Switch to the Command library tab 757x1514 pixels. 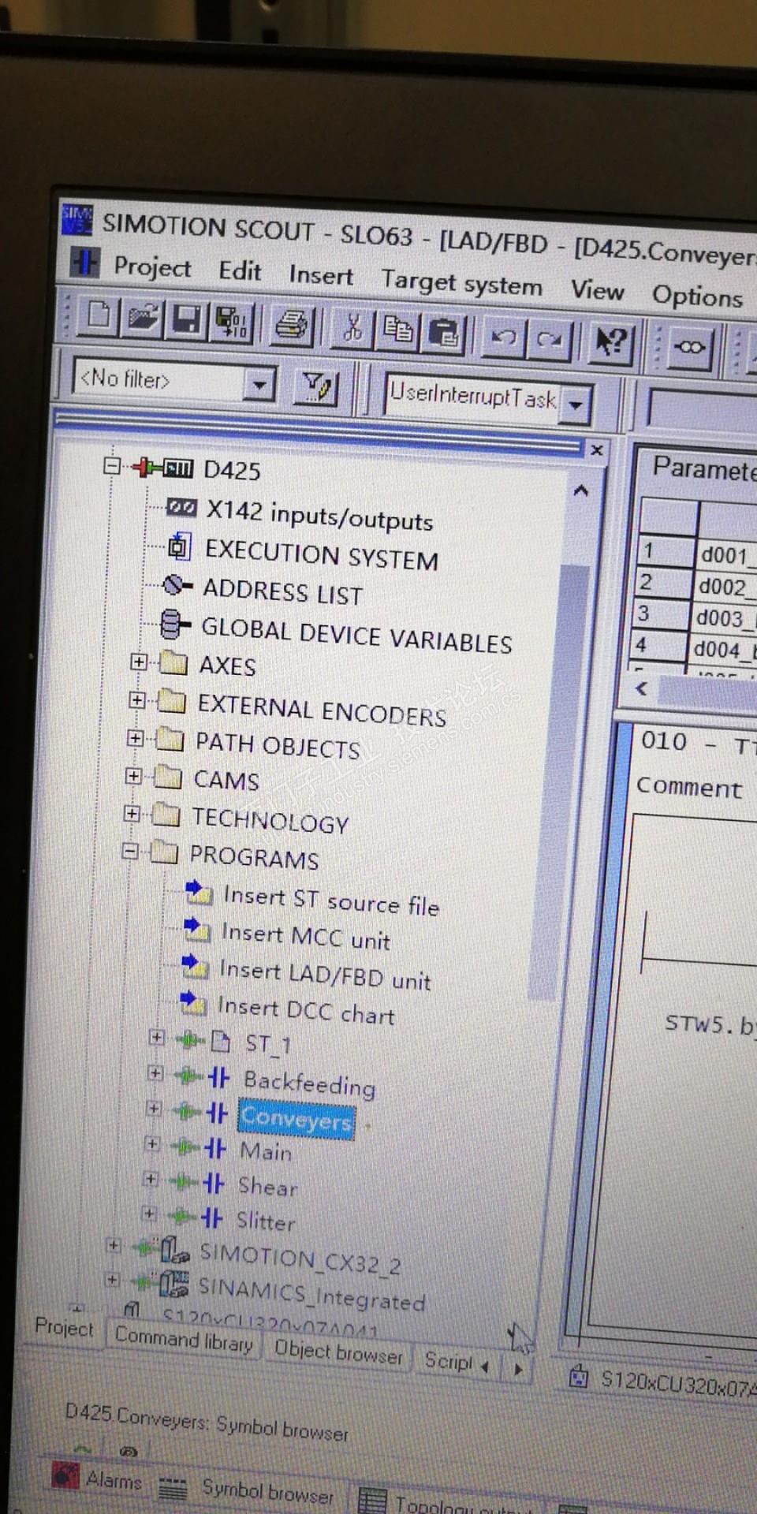pyautogui.click(x=184, y=1338)
